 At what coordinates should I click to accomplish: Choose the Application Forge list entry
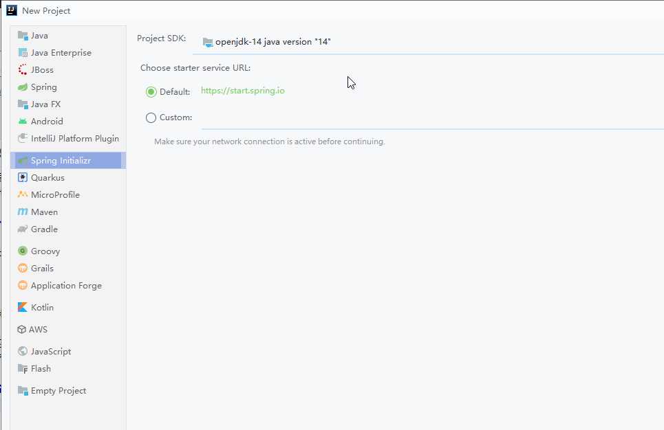pyautogui.click(x=68, y=285)
